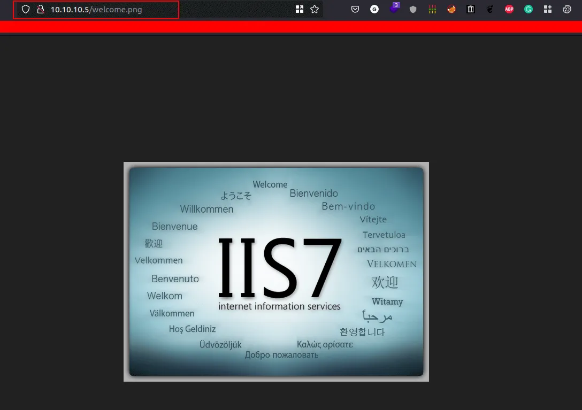Open the colored equalizer bars extension
The height and width of the screenshot is (410, 582).
[432, 9]
